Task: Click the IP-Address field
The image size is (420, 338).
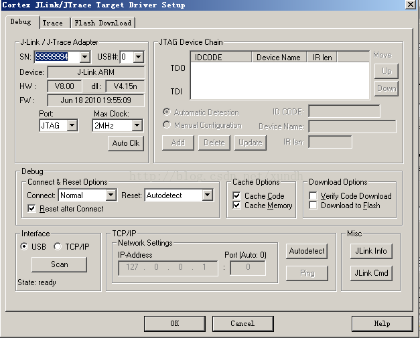Action: 168,268
